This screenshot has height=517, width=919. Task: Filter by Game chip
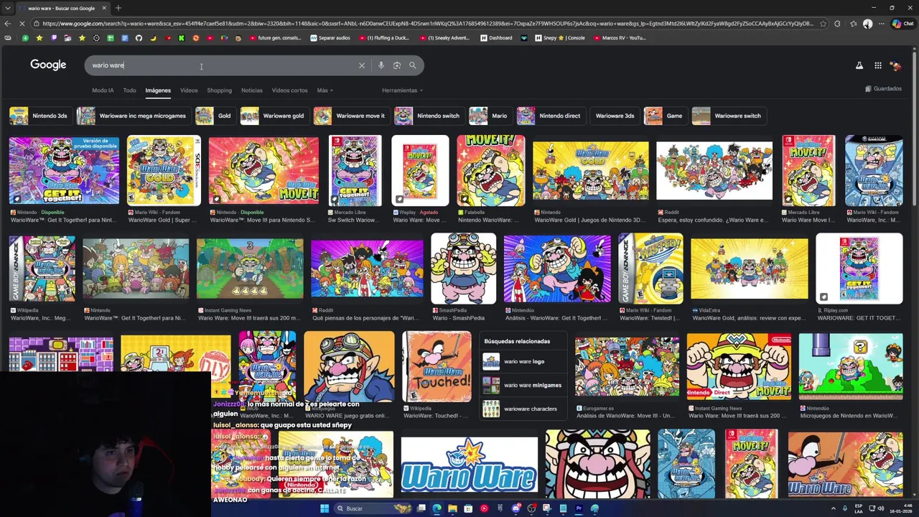point(664,116)
